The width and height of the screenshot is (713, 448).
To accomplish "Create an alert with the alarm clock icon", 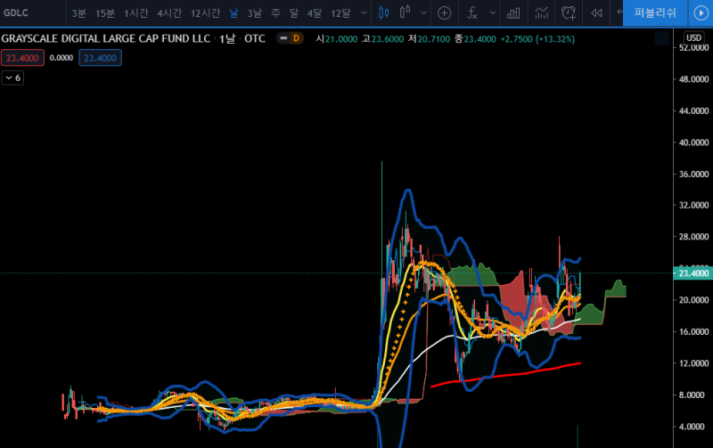I will tap(569, 13).
